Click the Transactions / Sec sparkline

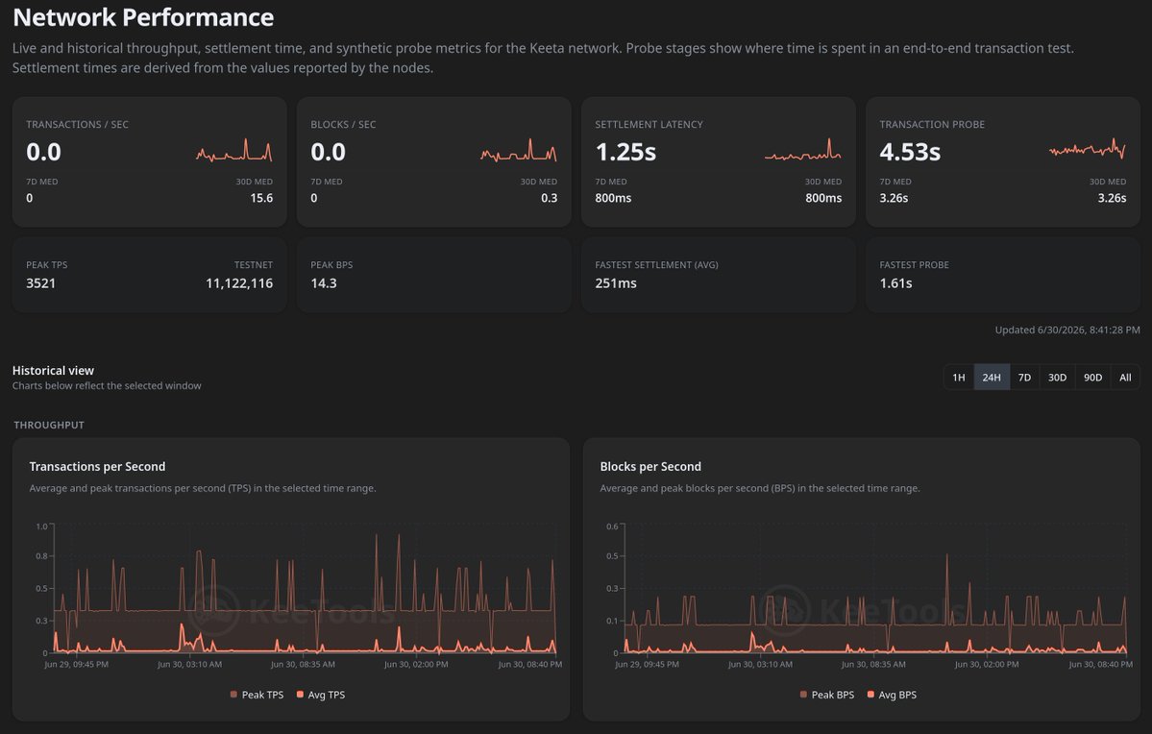click(x=234, y=151)
